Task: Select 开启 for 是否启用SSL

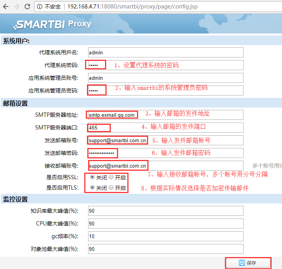Action: pyautogui.click(x=111, y=177)
